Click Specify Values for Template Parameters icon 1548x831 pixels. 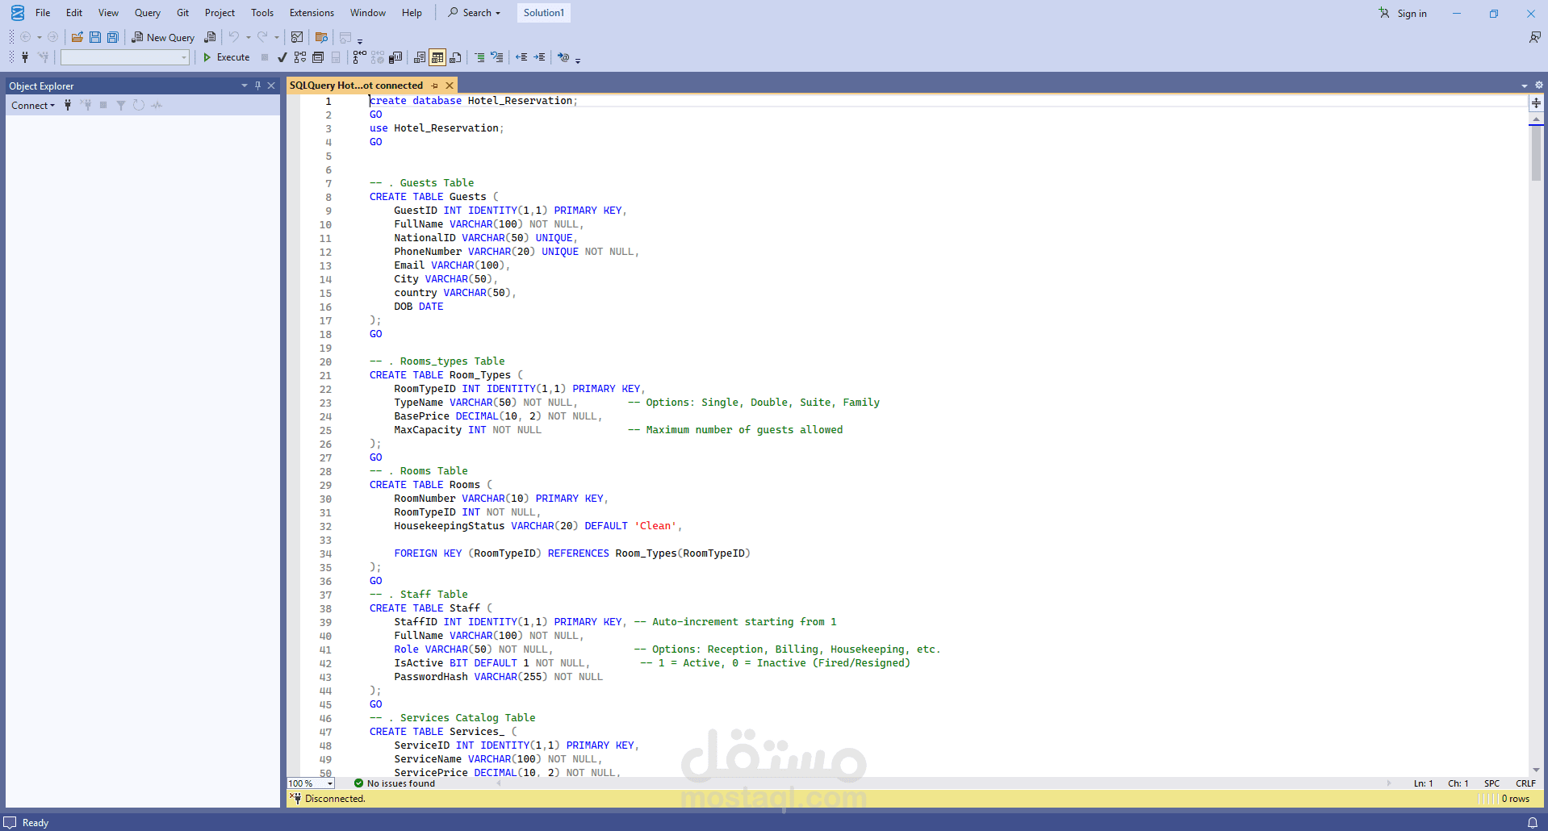pos(563,57)
